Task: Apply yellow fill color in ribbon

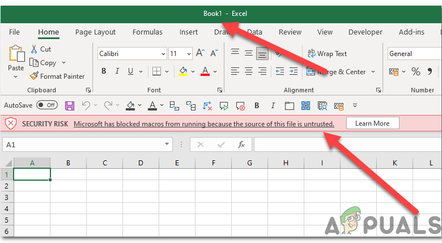Action: pyautogui.click(x=183, y=71)
